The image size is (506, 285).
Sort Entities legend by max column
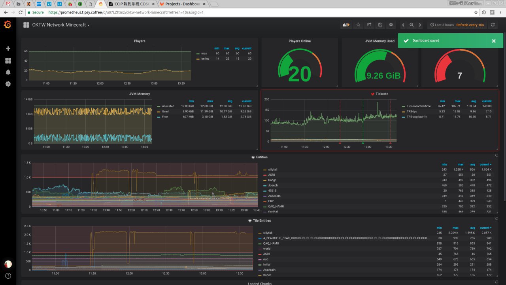point(461,164)
